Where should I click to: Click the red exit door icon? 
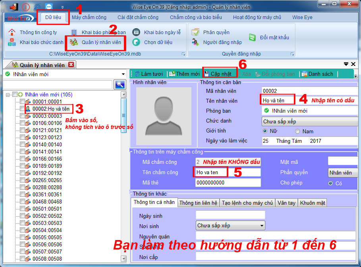click(14, 7)
